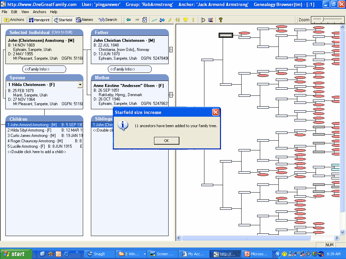Click the teal line icon in toolbar
Image resolution: width=346 pixels, height=259 pixels.
pyautogui.click(x=154, y=20)
